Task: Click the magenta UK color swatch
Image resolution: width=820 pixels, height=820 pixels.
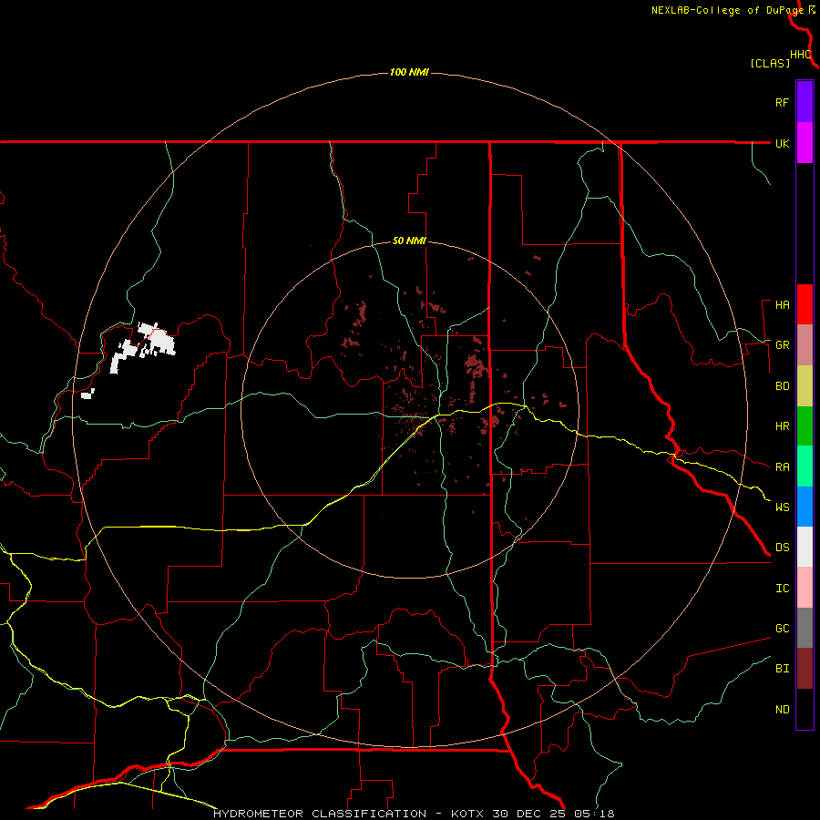Action: coord(805,143)
